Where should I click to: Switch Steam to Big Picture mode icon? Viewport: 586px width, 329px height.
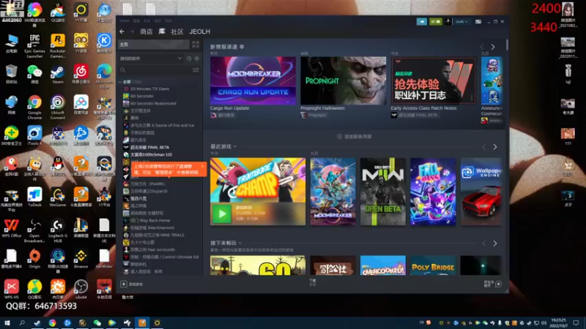pyautogui.click(x=478, y=22)
